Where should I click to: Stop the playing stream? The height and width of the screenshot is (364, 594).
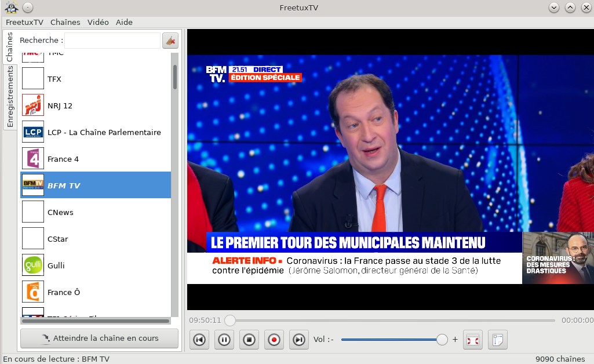249,340
